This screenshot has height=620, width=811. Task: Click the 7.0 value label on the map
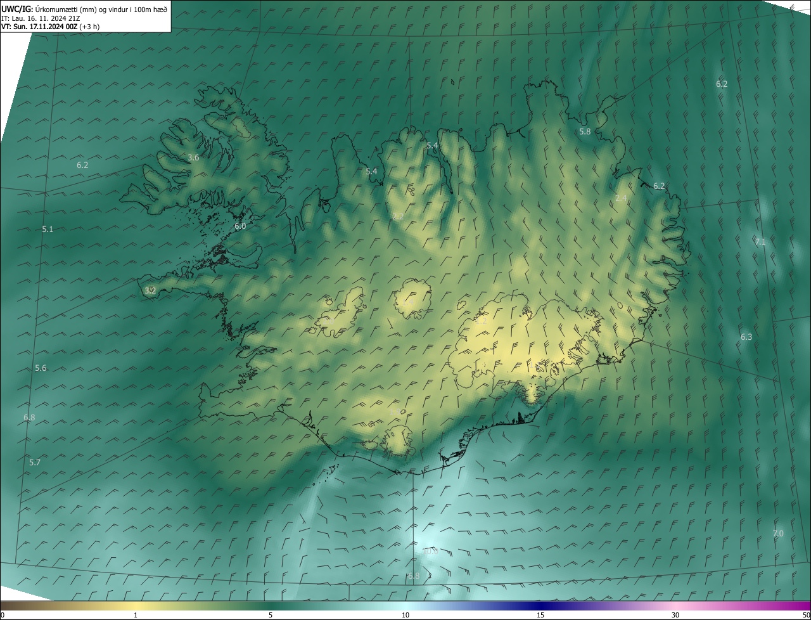click(x=778, y=534)
